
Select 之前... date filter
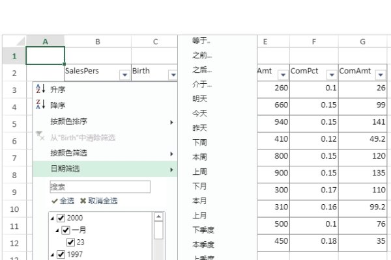[x=202, y=55]
